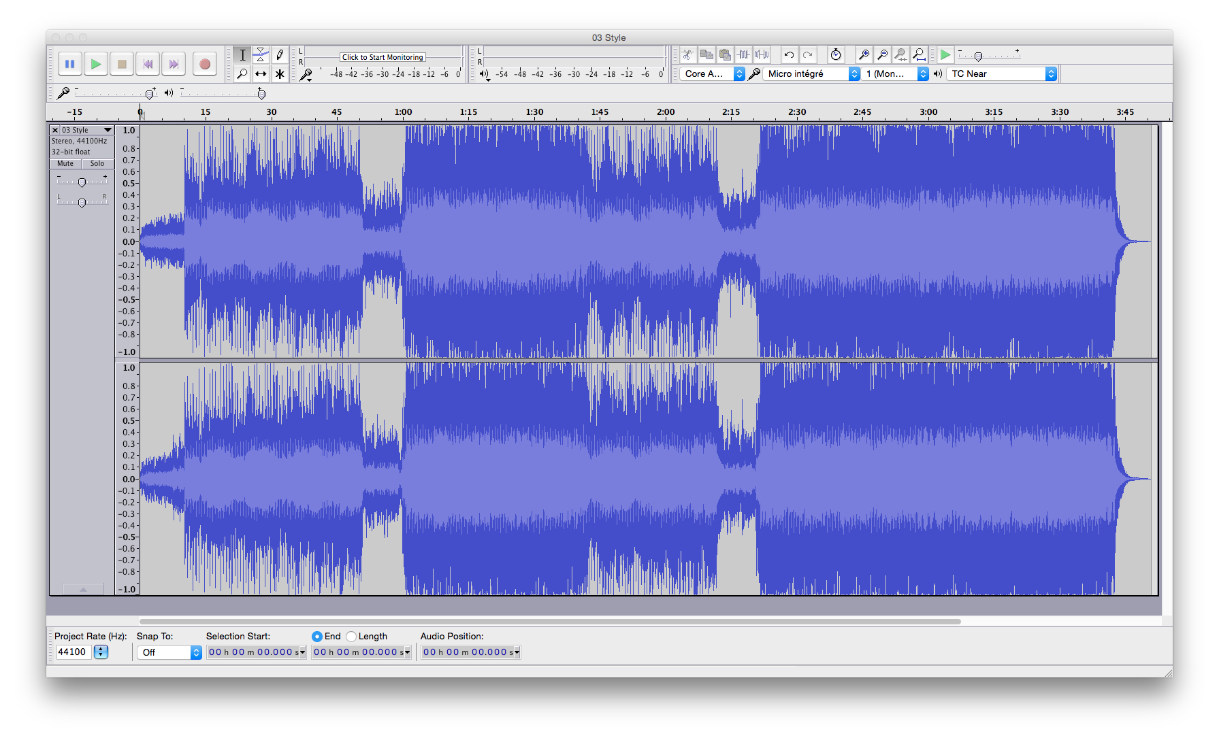Select the Draw tool pencil
The height and width of the screenshot is (740, 1219).
click(x=280, y=54)
